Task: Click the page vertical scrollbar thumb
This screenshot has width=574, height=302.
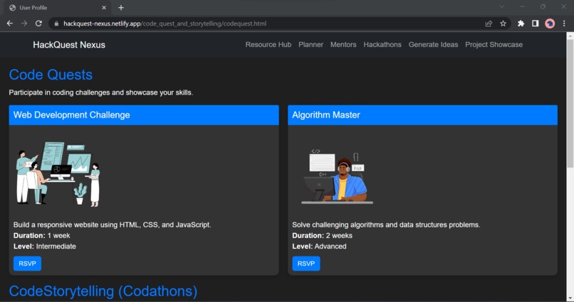Action: click(570, 103)
